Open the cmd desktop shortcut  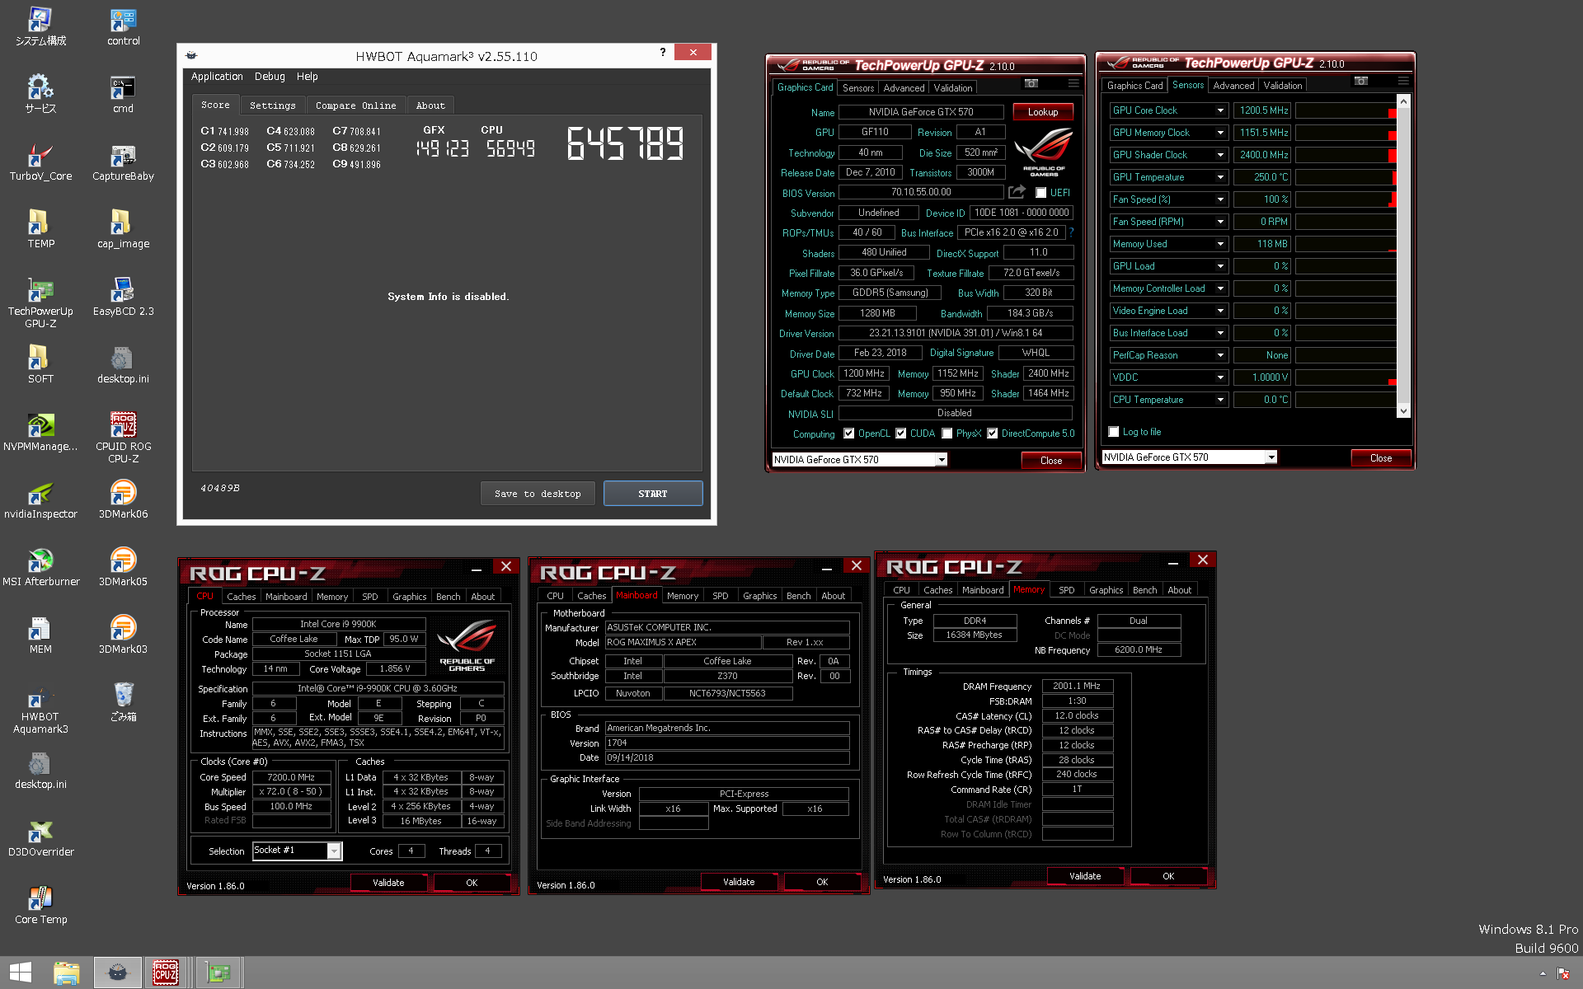click(x=123, y=95)
